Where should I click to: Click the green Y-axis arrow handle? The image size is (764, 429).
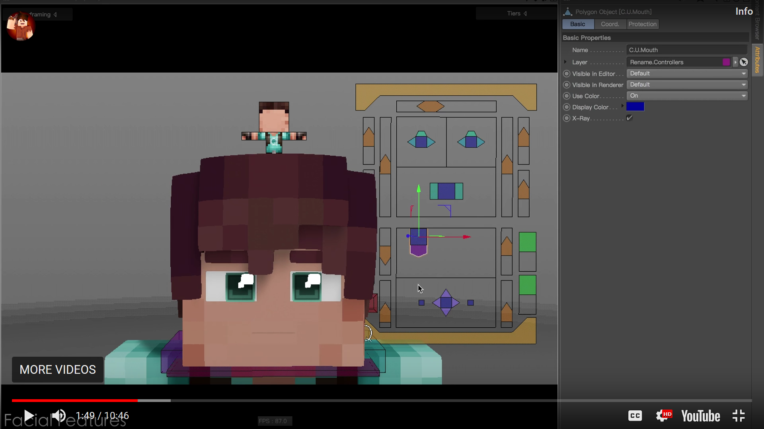click(419, 189)
